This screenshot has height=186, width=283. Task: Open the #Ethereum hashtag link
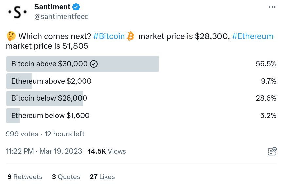253,36
